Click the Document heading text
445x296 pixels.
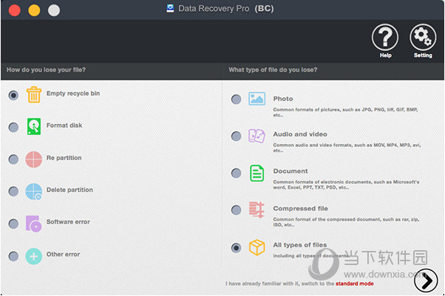click(x=291, y=171)
